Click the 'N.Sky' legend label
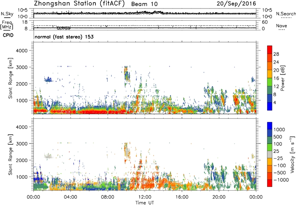The width and height of the screenshot is (296, 205). tap(7, 14)
